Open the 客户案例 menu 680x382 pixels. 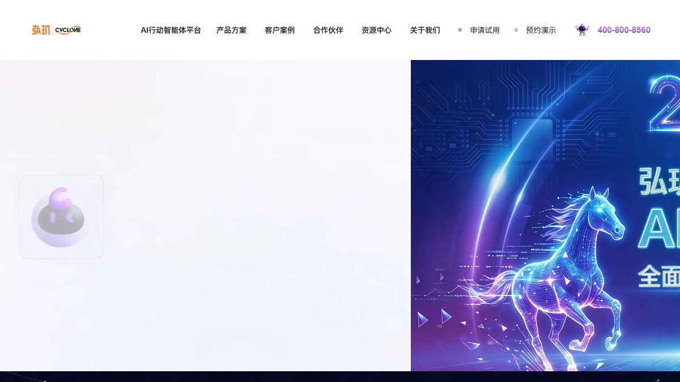coord(279,30)
